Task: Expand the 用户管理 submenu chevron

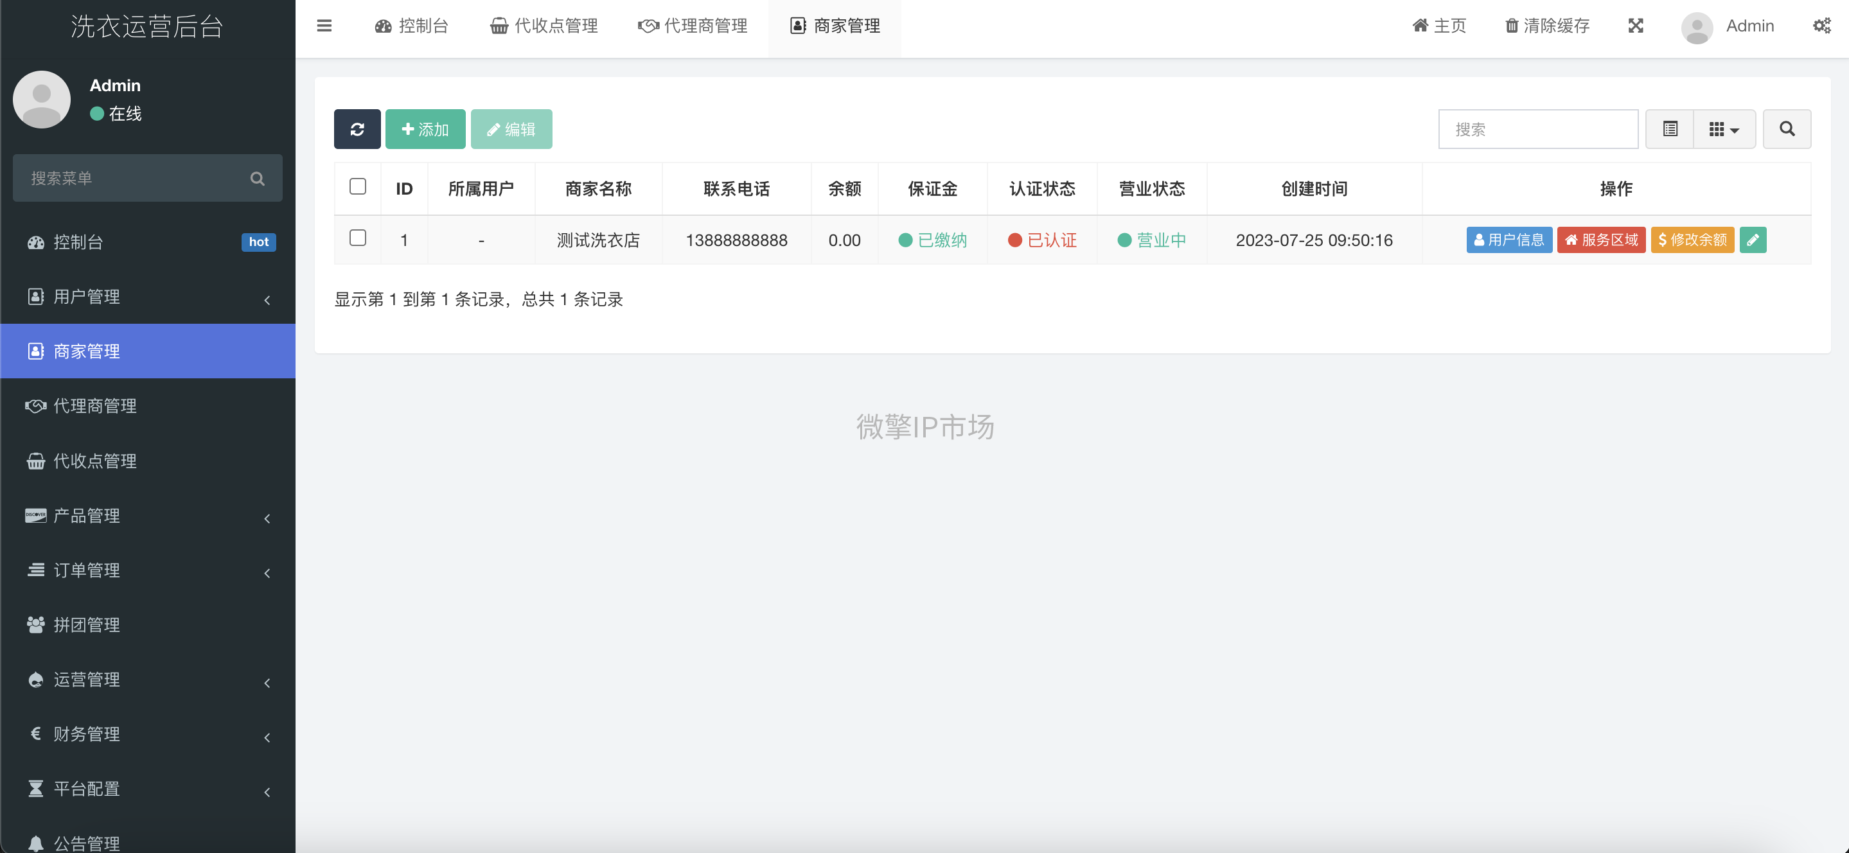Action: pyautogui.click(x=267, y=300)
